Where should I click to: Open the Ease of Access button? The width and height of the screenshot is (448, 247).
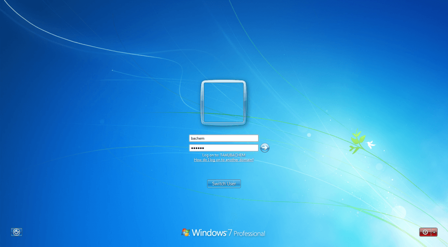pyautogui.click(x=17, y=232)
